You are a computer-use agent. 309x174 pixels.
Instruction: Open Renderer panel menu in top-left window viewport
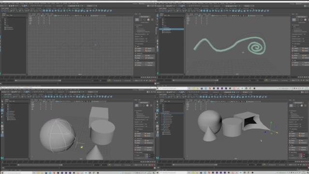click(47, 14)
